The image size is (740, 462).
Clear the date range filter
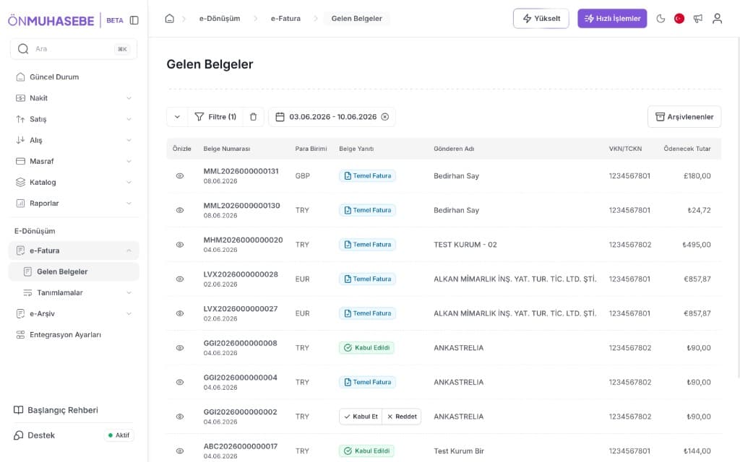[x=385, y=117]
